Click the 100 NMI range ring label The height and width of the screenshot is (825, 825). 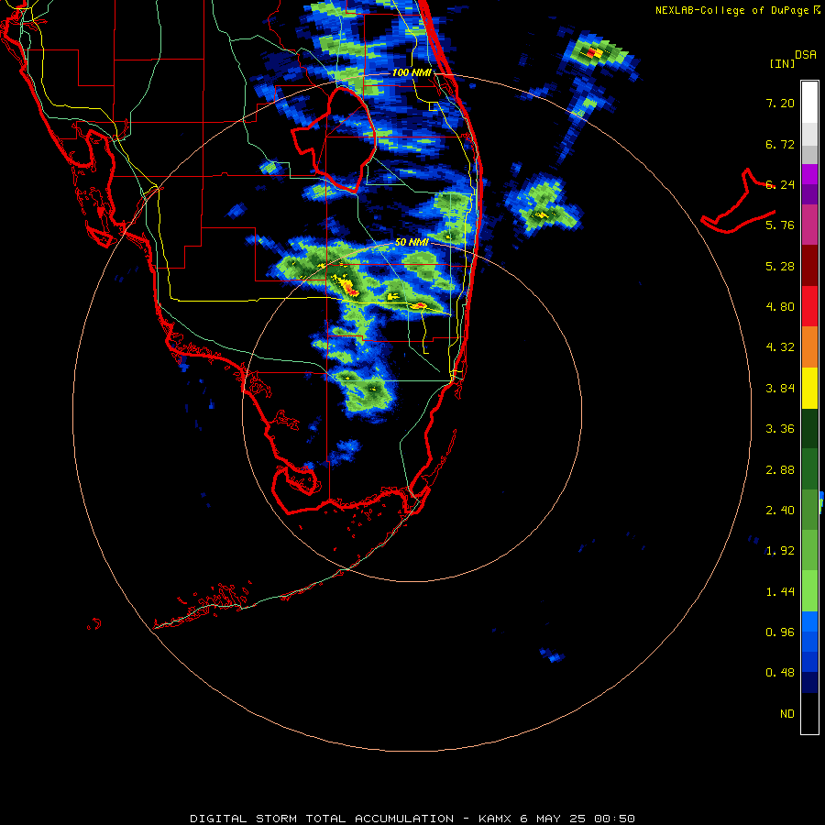tap(412, 72)
